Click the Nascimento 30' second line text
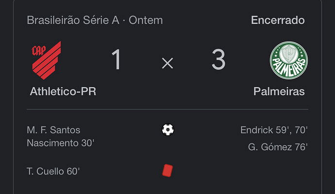The width and height of the screenshot is (335, 194). point(61,143)
